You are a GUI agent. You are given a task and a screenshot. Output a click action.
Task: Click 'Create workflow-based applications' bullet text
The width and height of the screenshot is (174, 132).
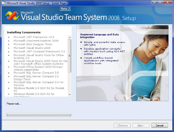101,61
